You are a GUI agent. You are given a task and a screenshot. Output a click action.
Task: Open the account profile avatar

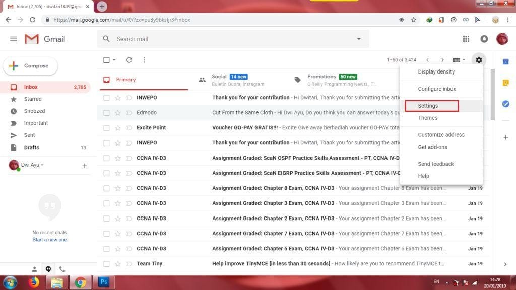coord(502,39)
